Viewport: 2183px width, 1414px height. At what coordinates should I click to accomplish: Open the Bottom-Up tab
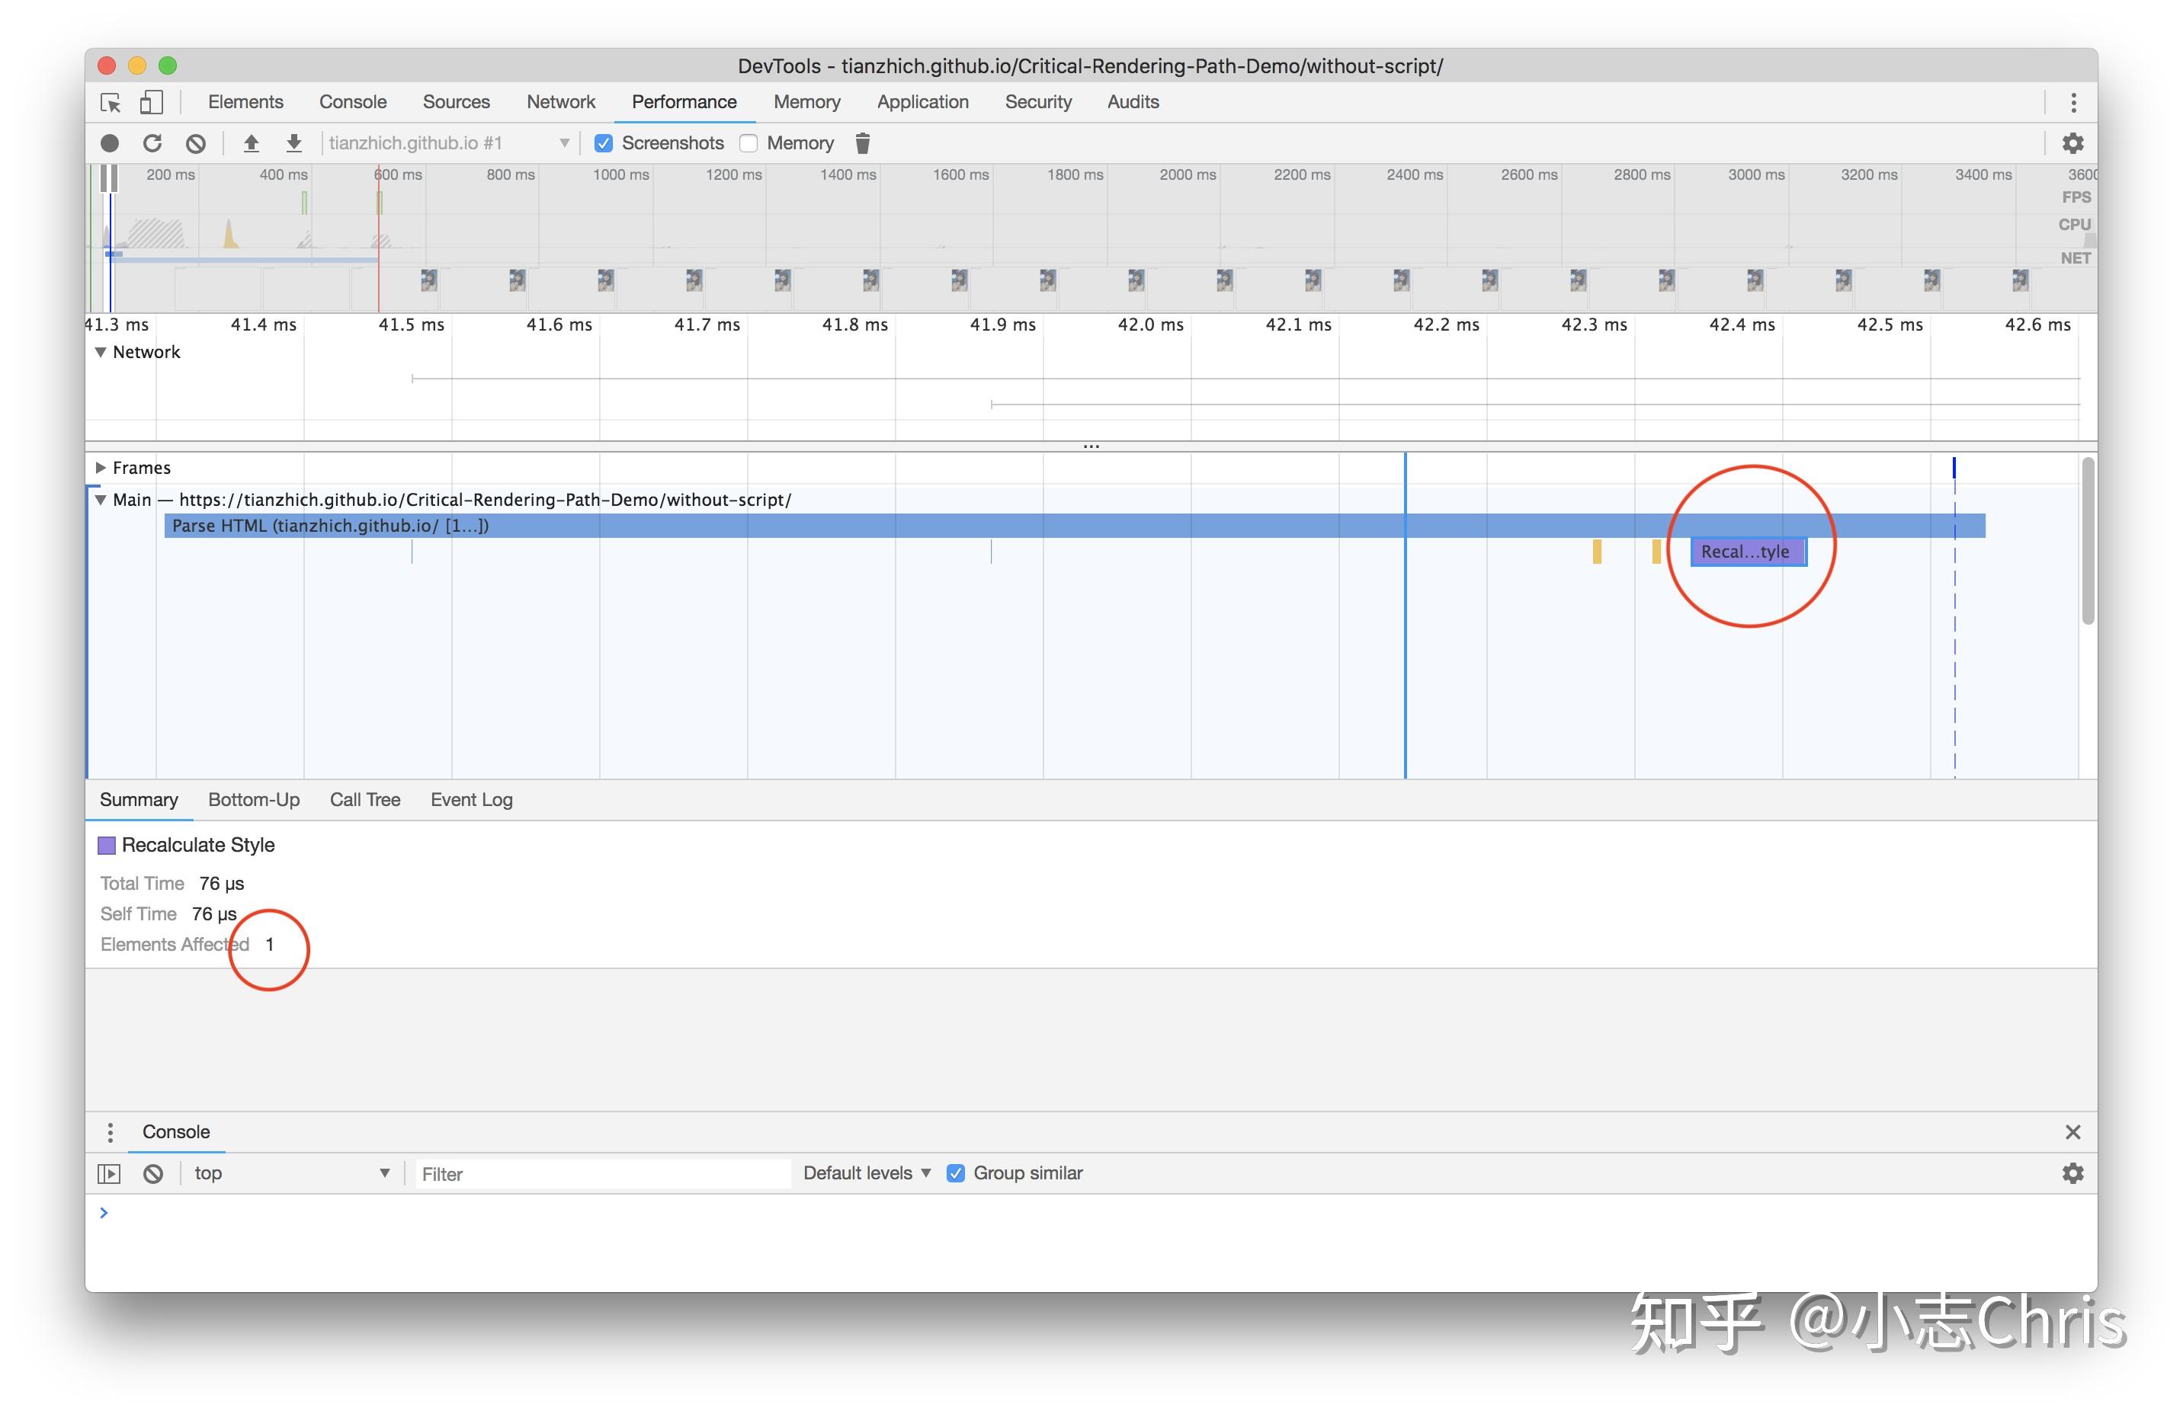click(253, 800)
